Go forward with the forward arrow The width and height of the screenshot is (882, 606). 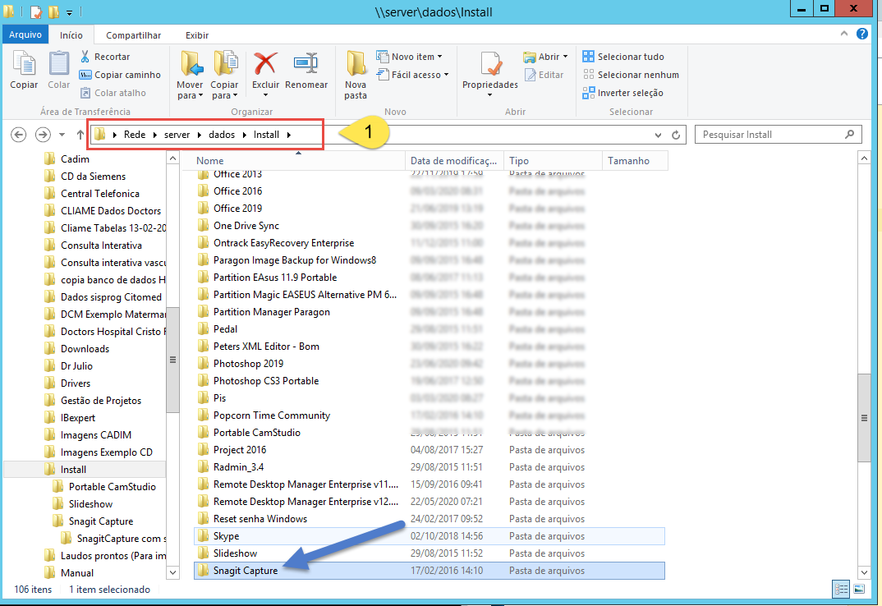tap(43, 135)
